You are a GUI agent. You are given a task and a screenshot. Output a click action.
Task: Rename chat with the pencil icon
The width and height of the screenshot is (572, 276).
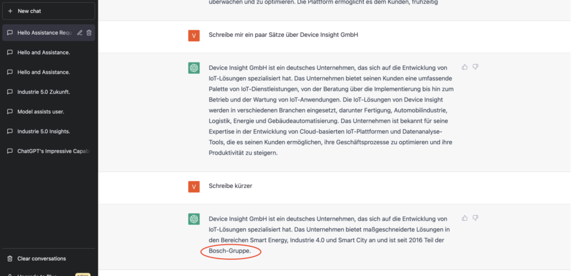(x=79, y=33)
